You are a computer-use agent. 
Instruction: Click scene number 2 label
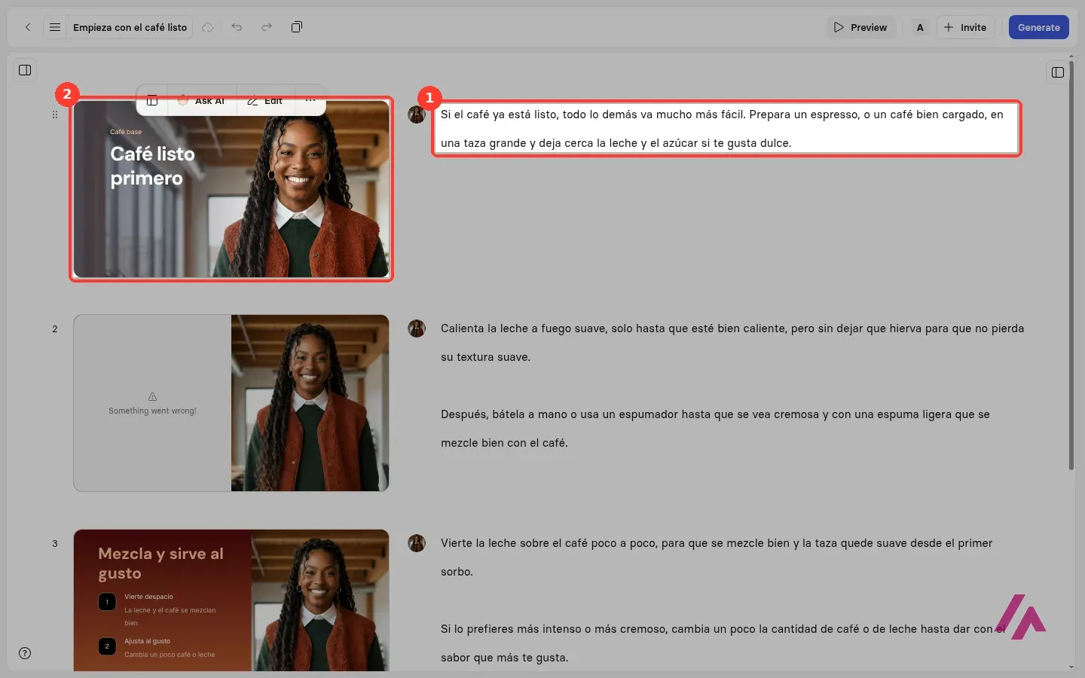coord(55,329)
